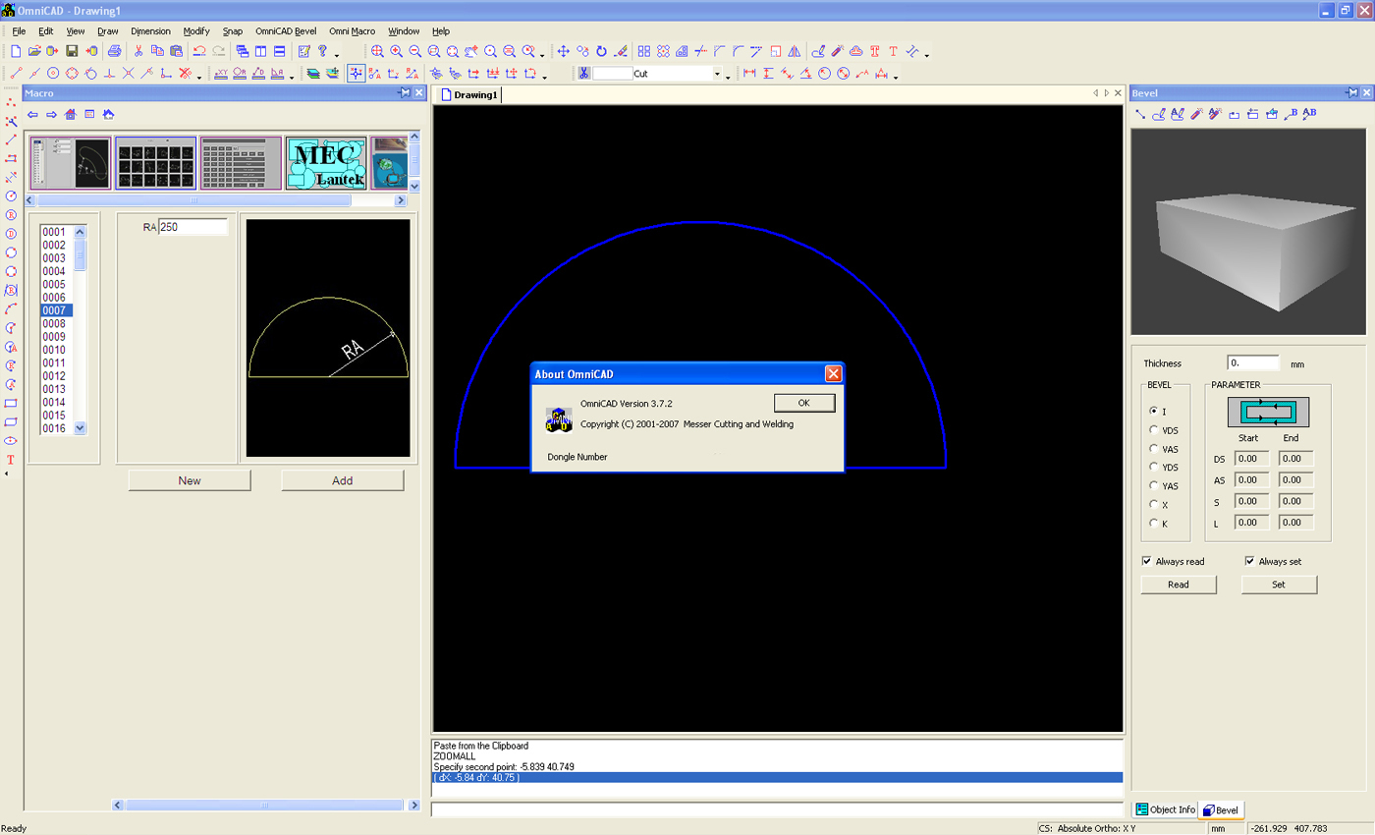The image size is (1375, 835).
Task: Open the OmniCAD Bevel menu
Action: tap(285, 30)
